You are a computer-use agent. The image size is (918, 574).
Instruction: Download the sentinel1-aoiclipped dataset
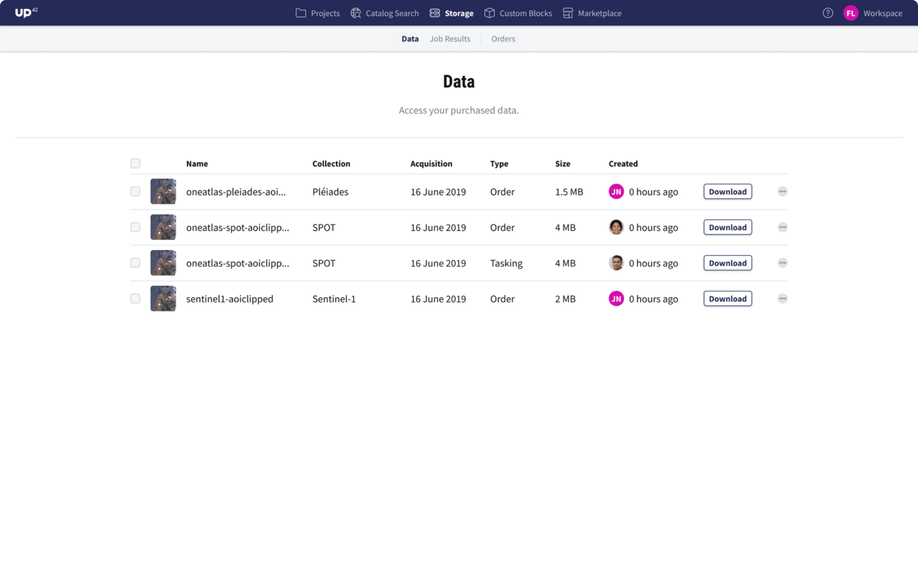[727, 299]
